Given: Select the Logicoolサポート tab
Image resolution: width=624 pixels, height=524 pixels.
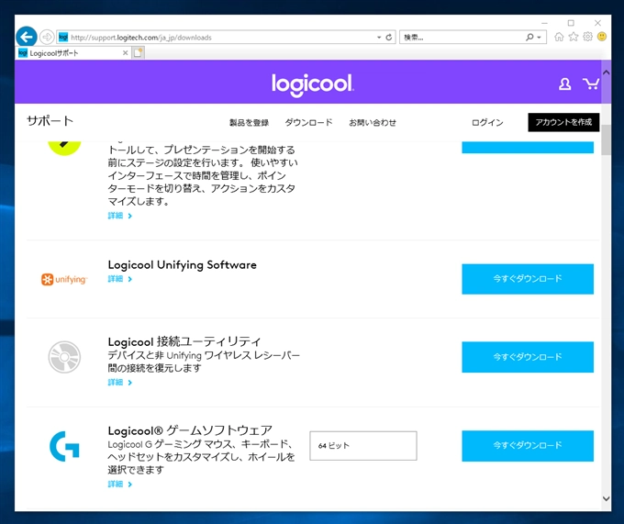Looking at the screenshot, I should click(x=72, y=53).
